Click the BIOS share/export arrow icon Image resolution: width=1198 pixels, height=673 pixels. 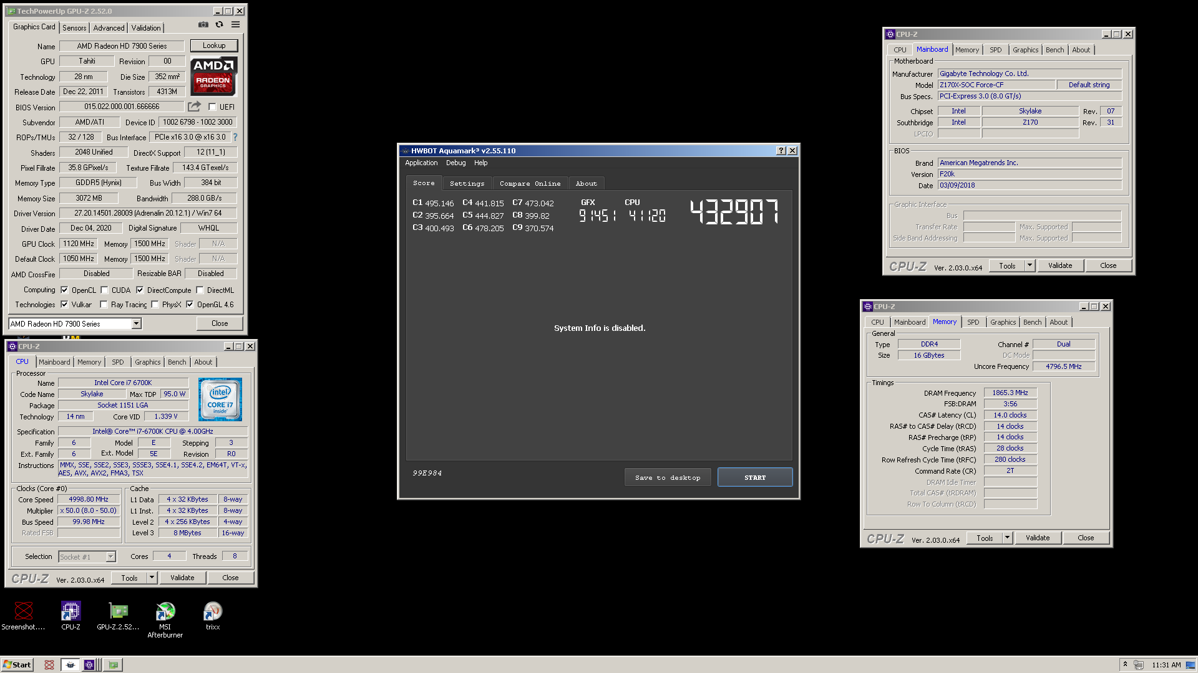click(x=195, y=107)
